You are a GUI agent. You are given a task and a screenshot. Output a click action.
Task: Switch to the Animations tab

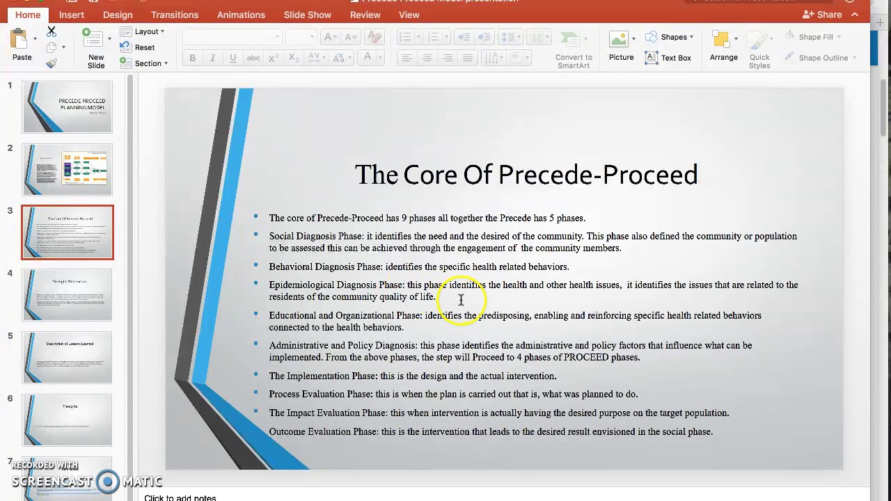point(241,15)
